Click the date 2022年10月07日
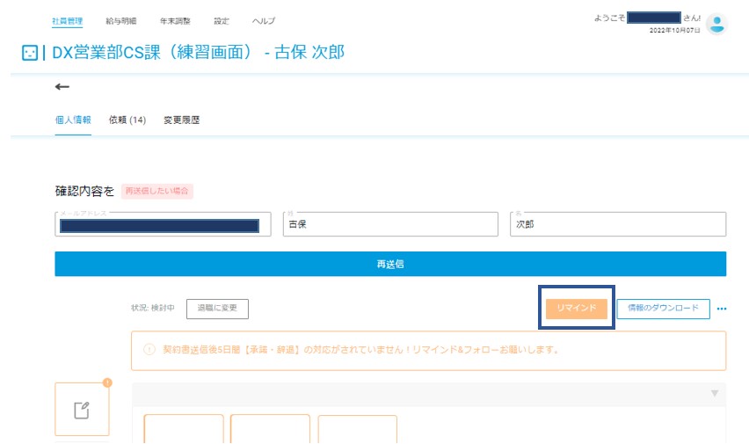This screenshot has width=749, height=444. point(674,30)
